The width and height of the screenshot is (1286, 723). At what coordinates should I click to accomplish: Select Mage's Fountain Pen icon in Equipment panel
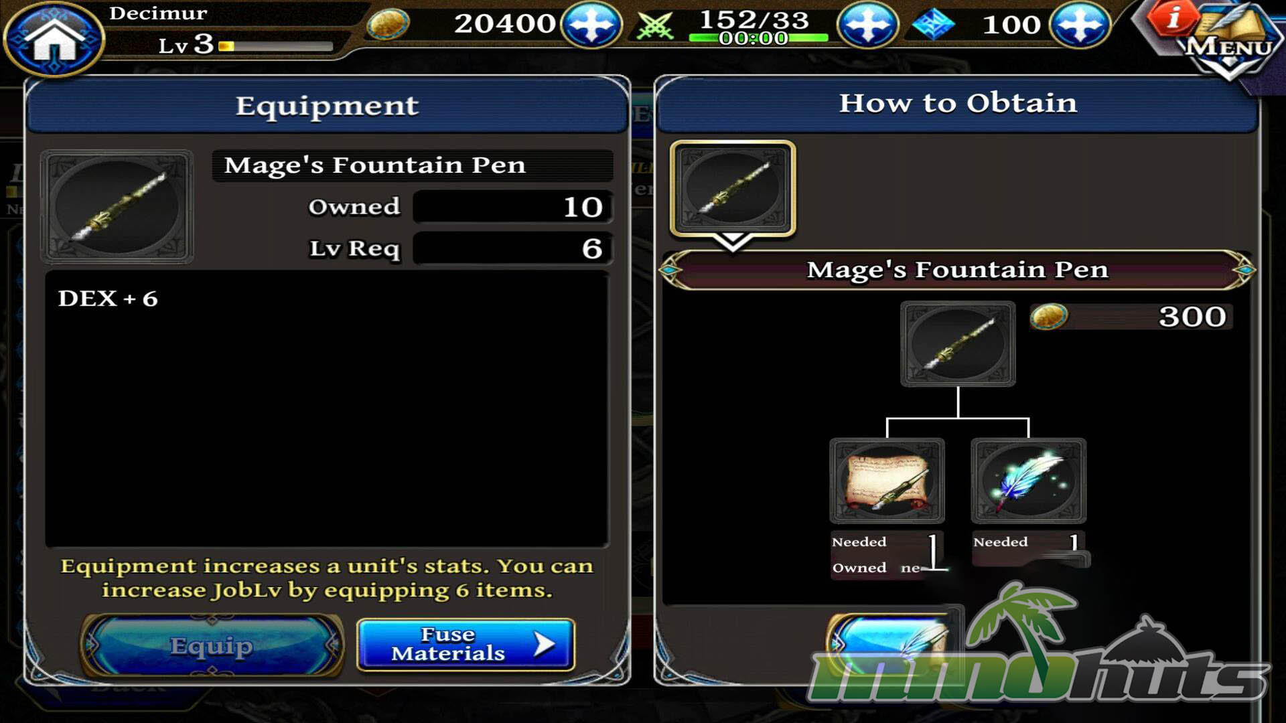(x=117, y=207)
